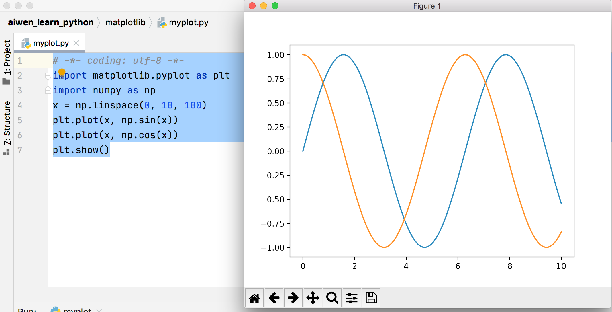Collapse the import fold marker on line 2
This screenshot has height=312, width=612.
point(48,76)
